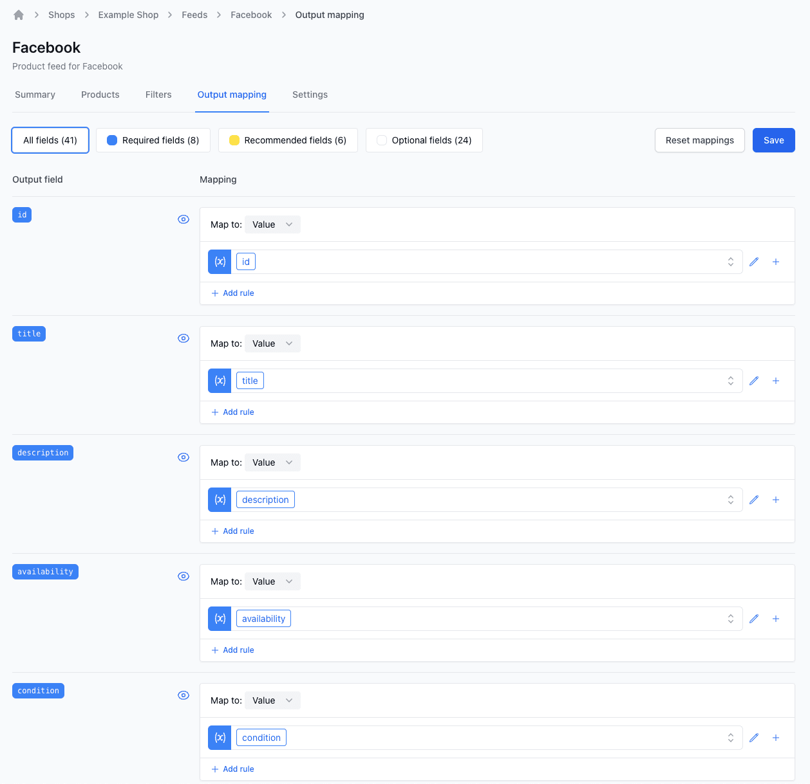Toggle the eye icon beside the title field
Screen dimensions: 810x784
pos(184,338)
